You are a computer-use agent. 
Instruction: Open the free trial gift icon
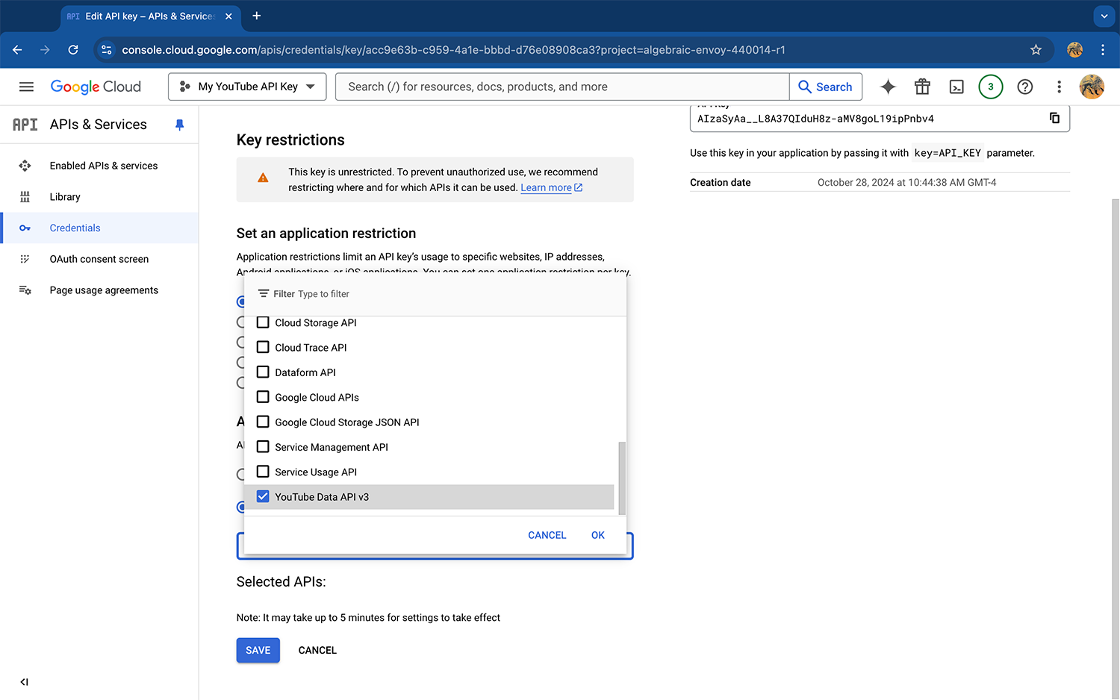pos(922,87)
